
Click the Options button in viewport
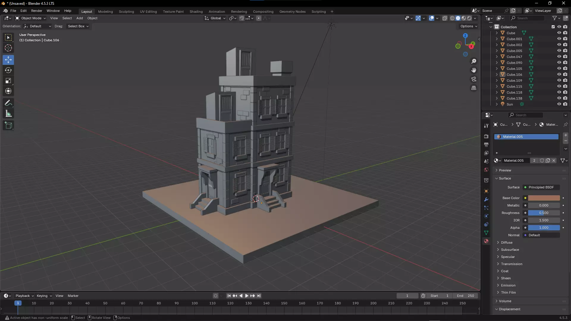[x=469, y=26]
